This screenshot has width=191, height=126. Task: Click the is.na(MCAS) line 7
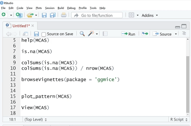coord(37,51)
